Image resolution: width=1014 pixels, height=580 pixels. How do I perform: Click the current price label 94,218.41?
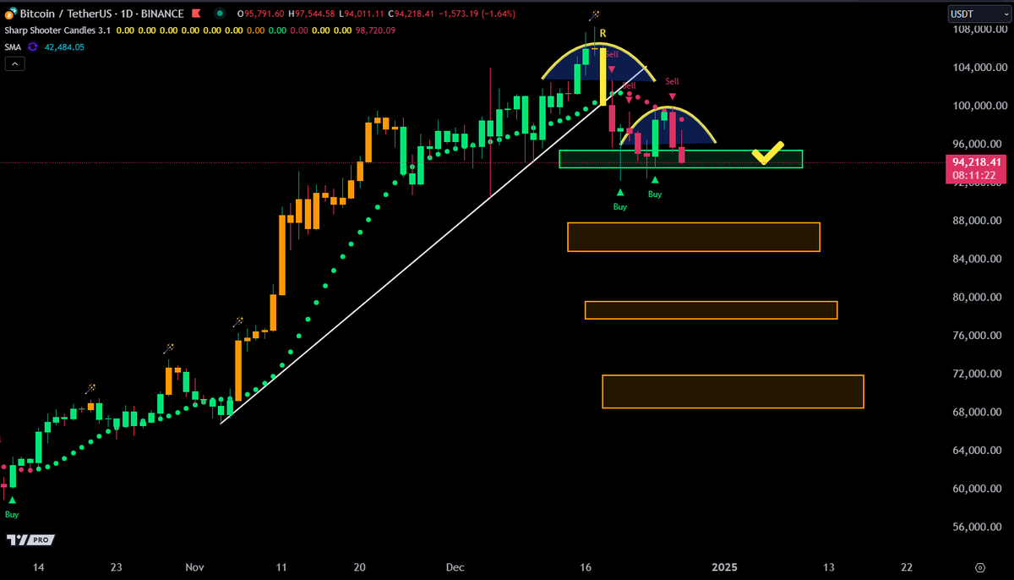[x=977, y=162]
